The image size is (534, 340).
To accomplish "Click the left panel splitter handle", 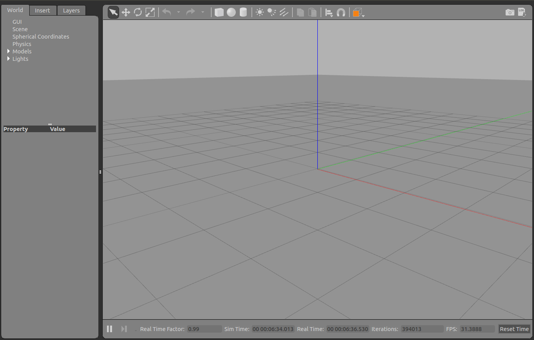I will pyautogui.click(x=100, y=172).
